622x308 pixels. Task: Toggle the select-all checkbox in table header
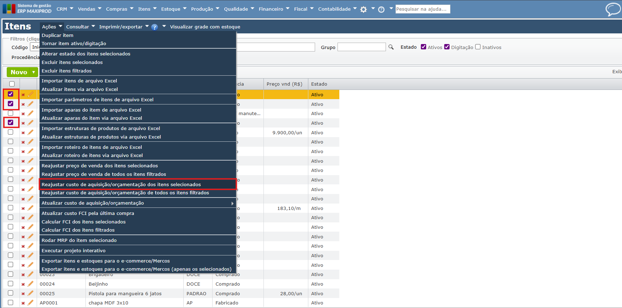point(12,84)
